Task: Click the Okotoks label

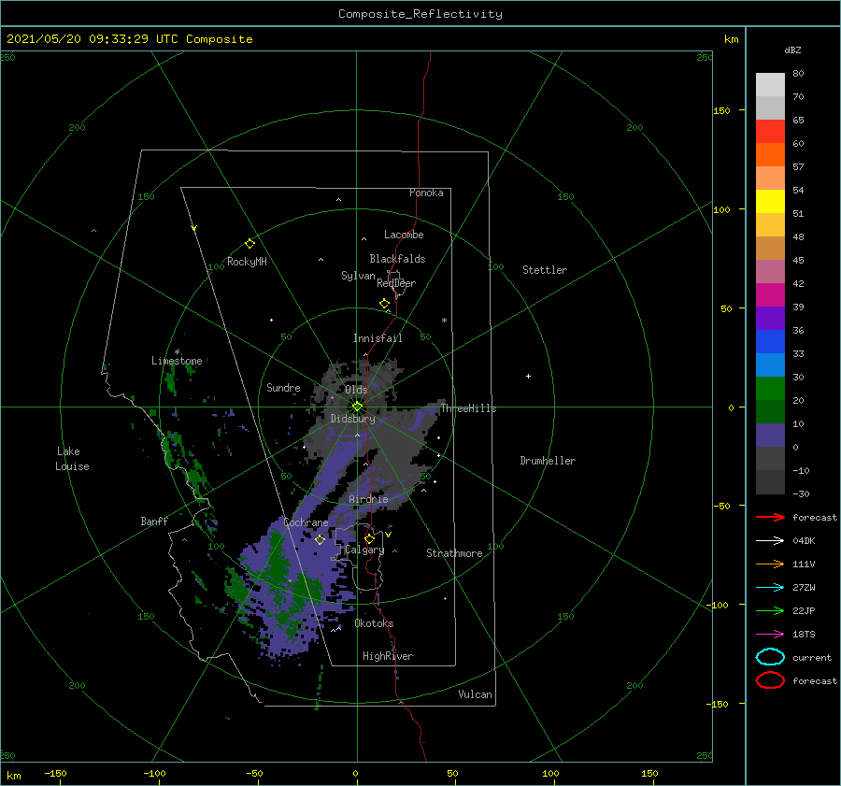Action: pos(374,623)
